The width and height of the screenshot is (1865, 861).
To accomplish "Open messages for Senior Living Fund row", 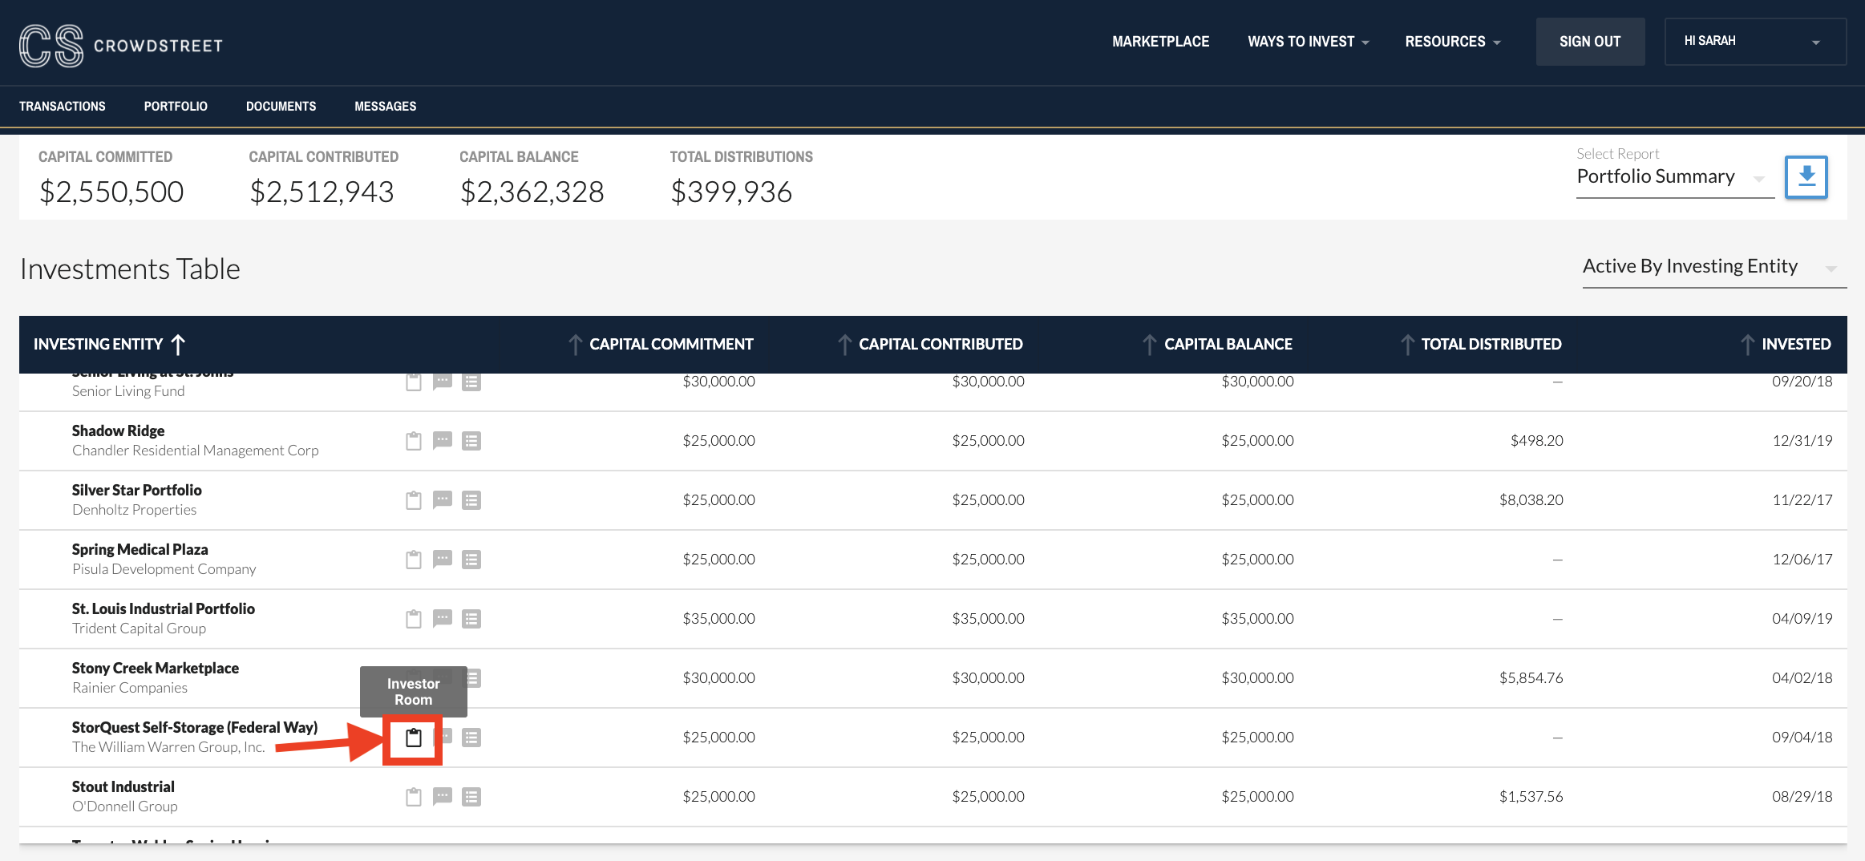I will click(443, 382).
